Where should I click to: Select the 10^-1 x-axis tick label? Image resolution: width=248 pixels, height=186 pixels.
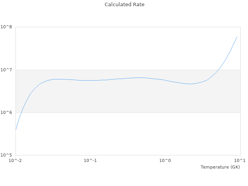90,160
